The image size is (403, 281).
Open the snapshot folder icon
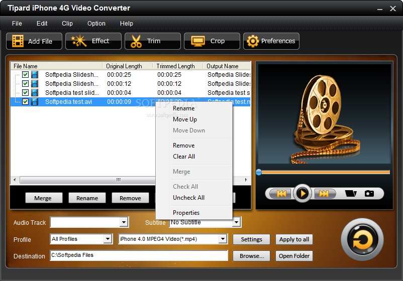pyautogui.click(x=351, y=193)
